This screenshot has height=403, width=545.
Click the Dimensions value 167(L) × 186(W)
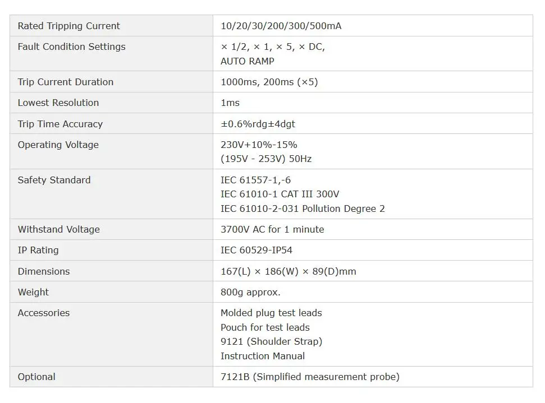pos(288,271)
